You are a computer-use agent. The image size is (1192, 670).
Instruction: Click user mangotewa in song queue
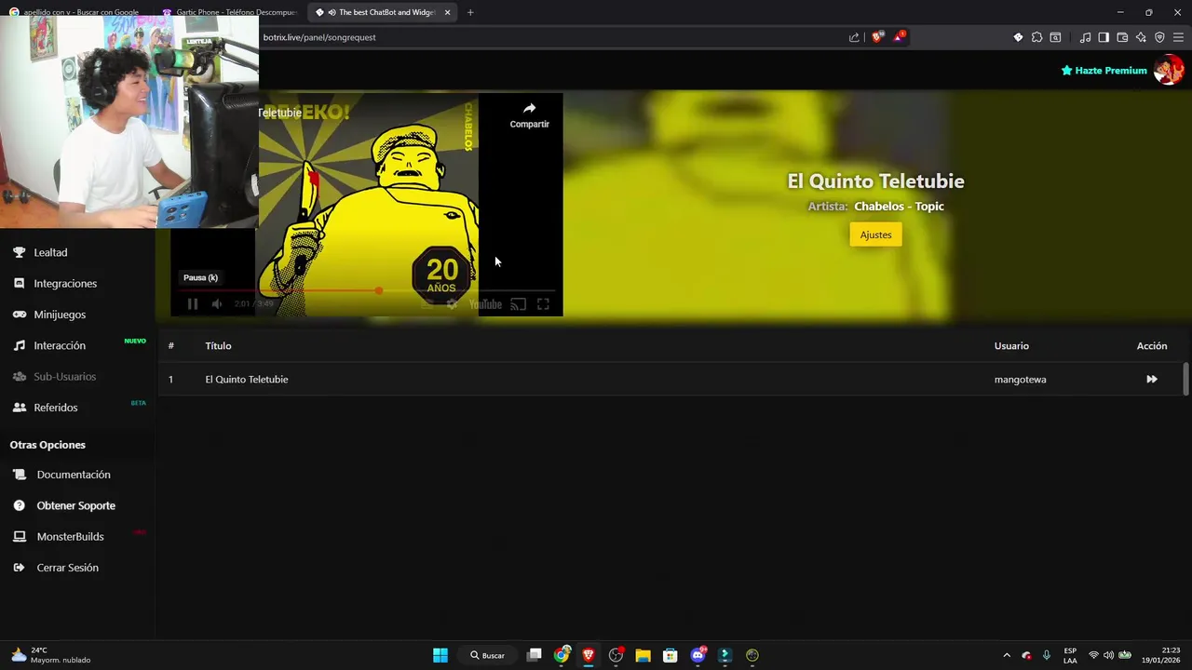(1020, 379)
